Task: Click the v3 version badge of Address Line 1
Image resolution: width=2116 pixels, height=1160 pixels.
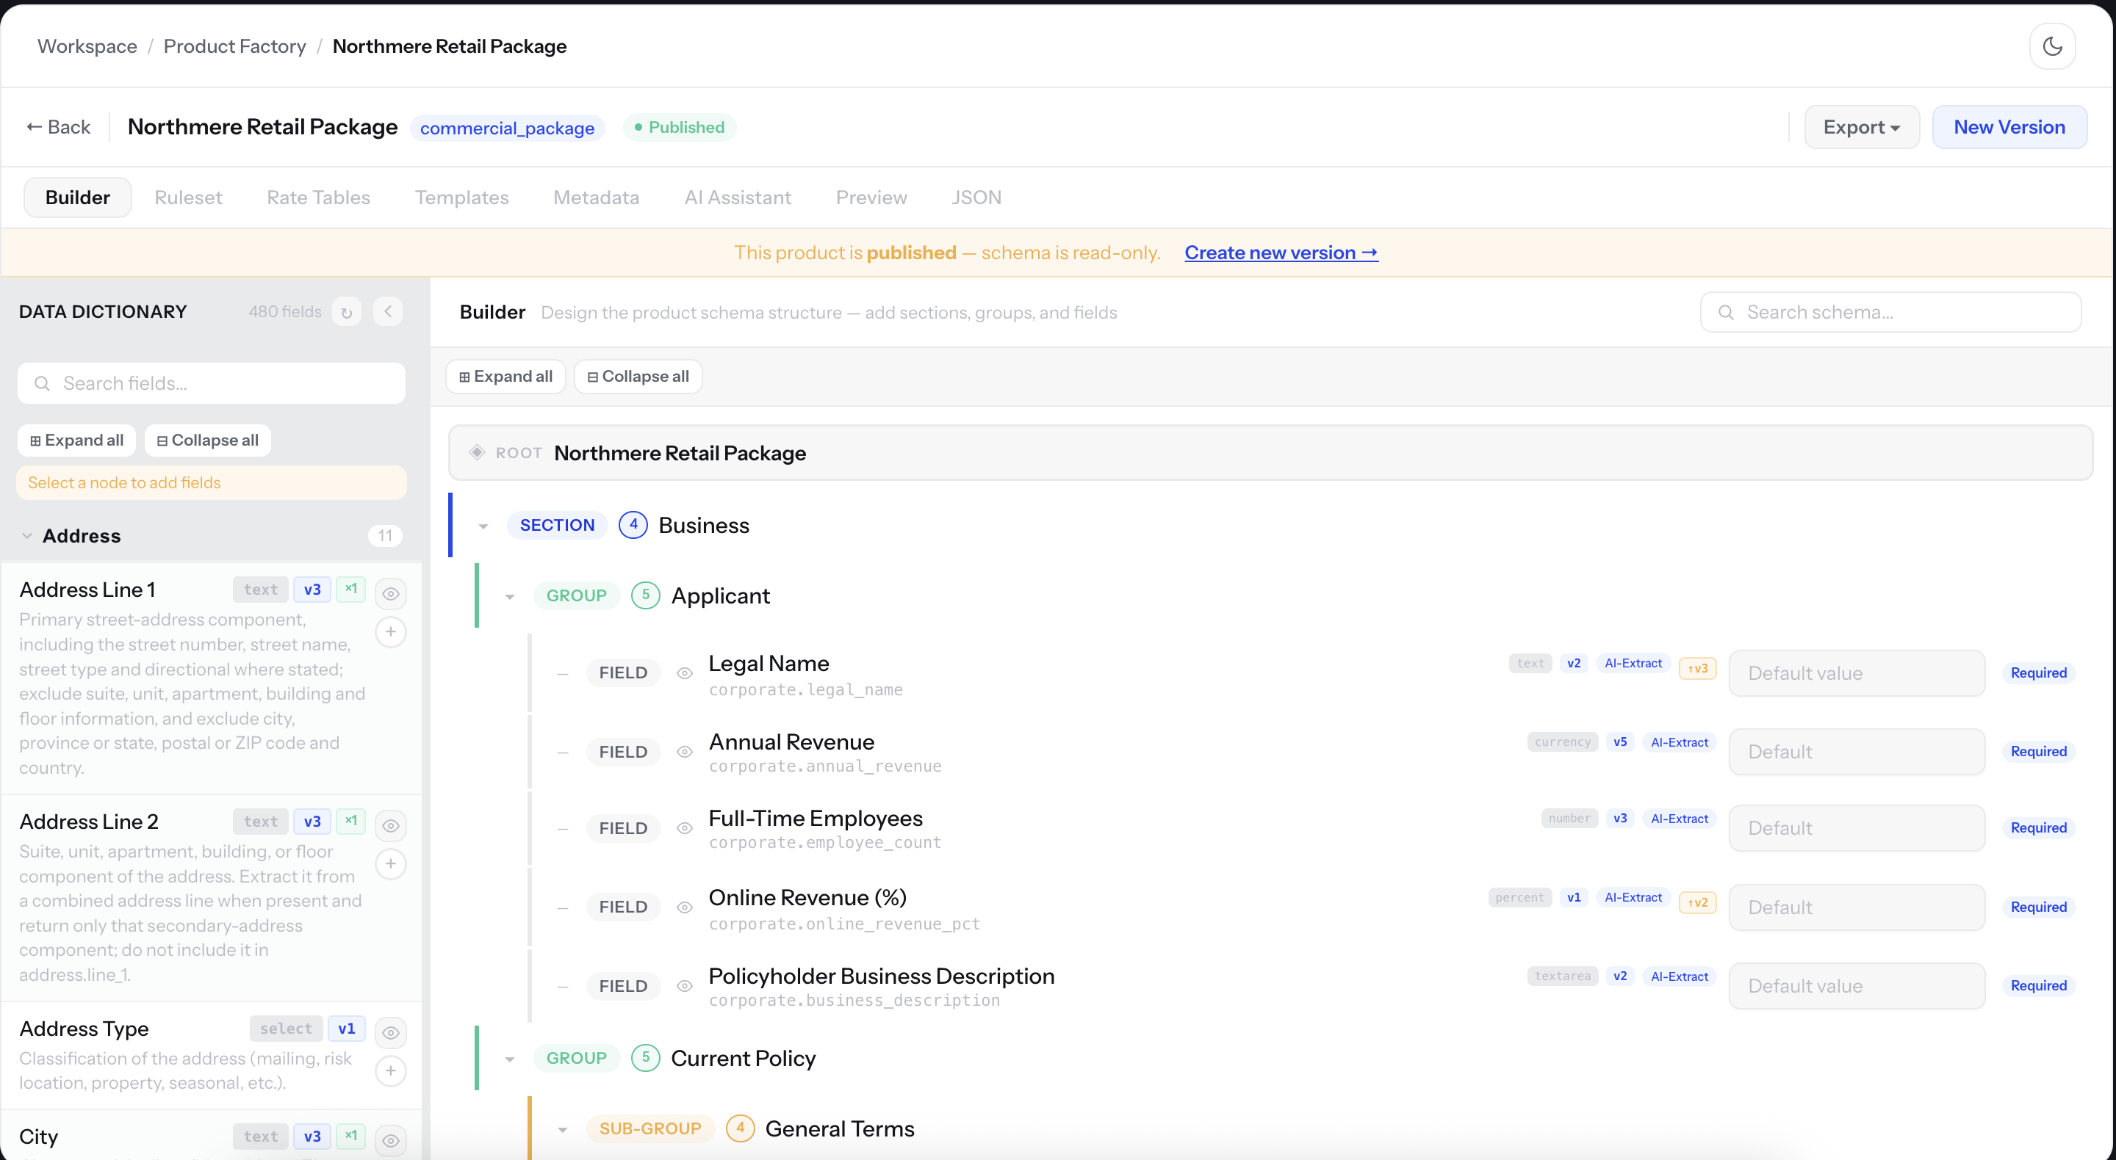Action: [312, 590]
